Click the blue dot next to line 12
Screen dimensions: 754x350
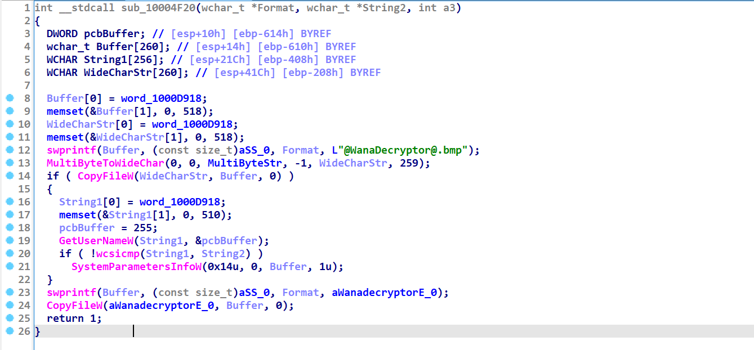(10, 150)
